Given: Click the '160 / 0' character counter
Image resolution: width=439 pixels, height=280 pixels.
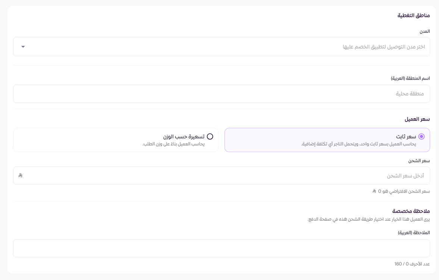Looking at the screenshot, I should (x=412, y=264).
